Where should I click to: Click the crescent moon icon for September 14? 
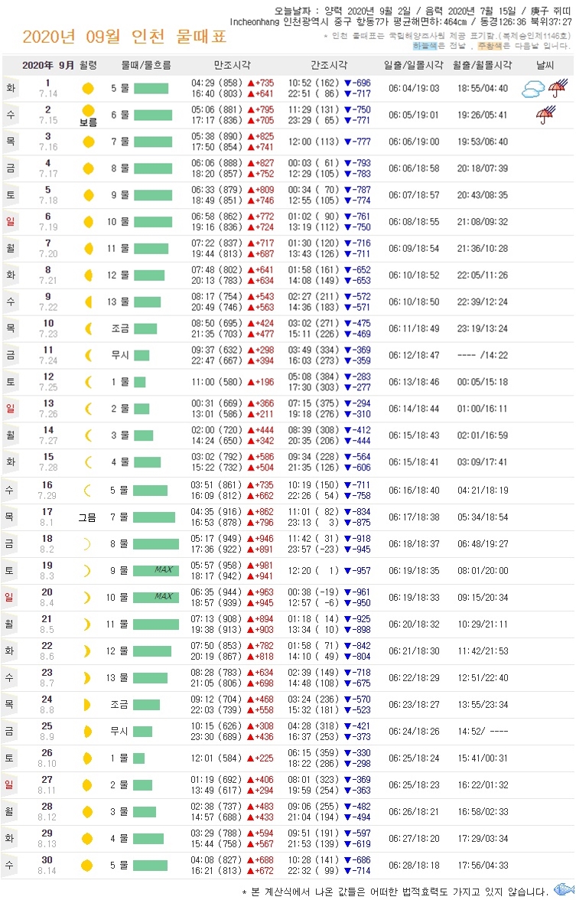(88, 435)
